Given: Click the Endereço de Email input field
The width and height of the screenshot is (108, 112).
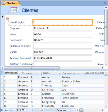Looking at the screenshot, I should (x=63, y=46).
